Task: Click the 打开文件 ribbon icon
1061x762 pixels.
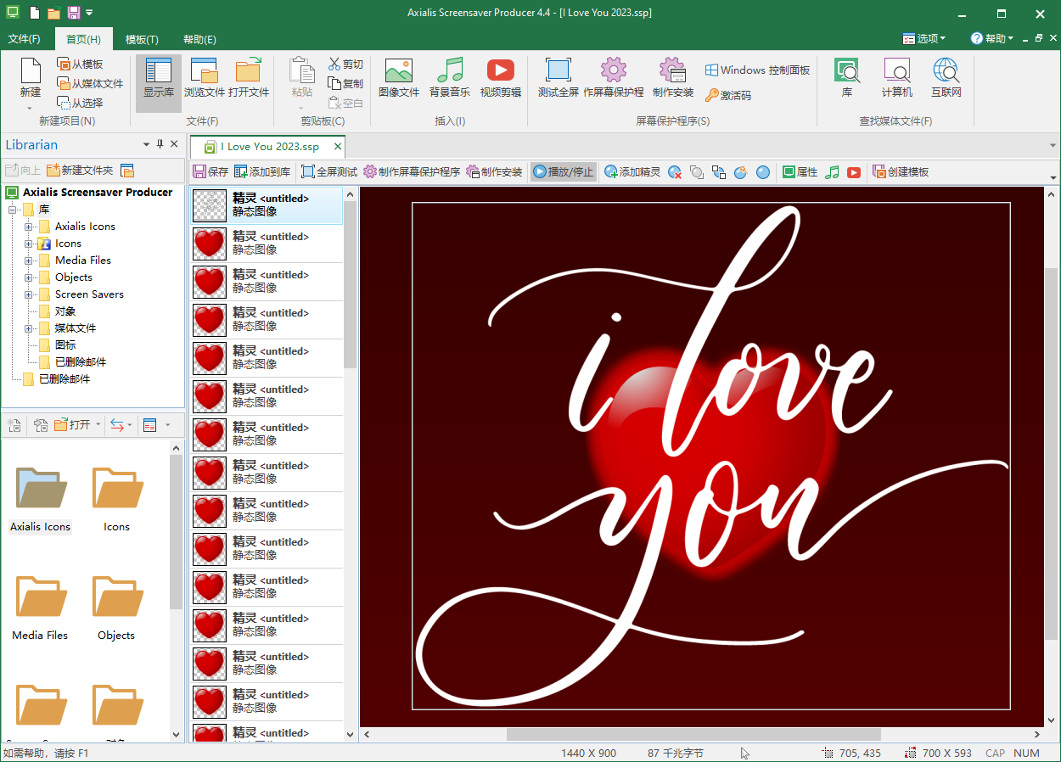Action: pos(249,79)
